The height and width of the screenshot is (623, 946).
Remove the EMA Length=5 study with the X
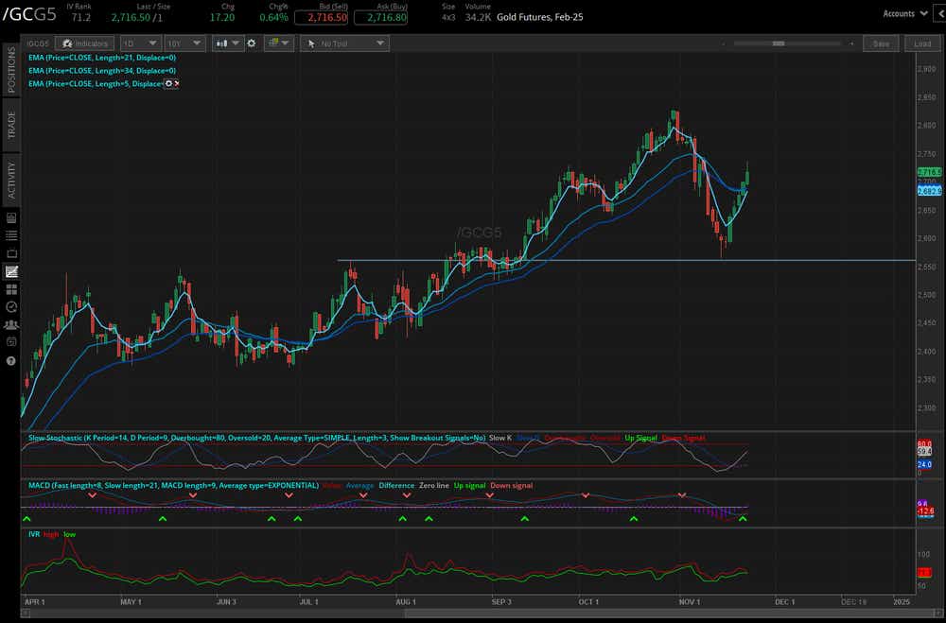[x=177, y=83]
